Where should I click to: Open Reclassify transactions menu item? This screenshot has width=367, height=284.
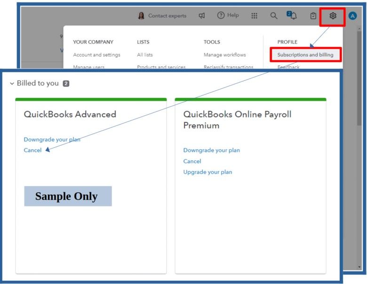(x=229, y=67)
